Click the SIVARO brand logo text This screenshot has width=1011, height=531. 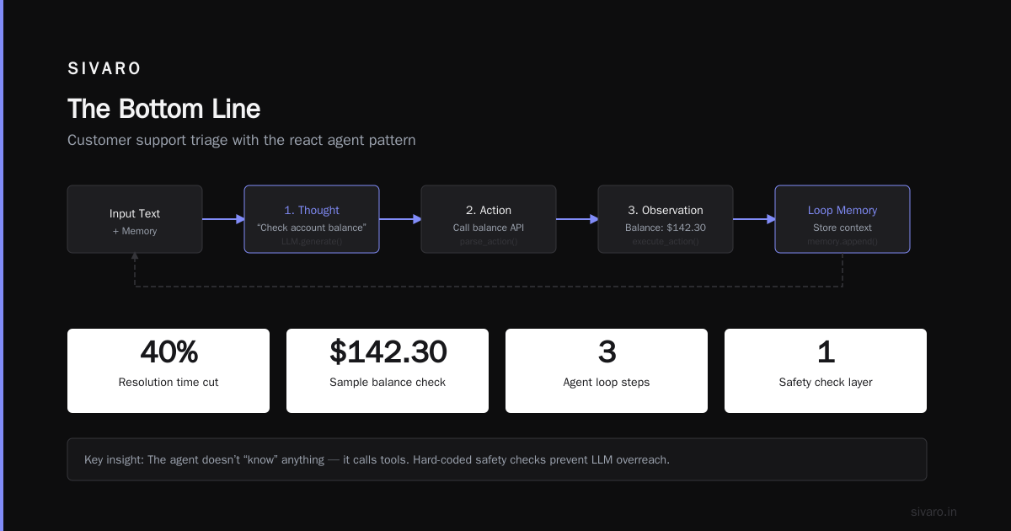104,69
